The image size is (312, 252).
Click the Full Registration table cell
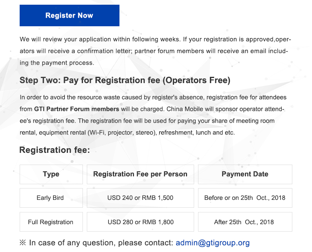[x=51, y=222]
